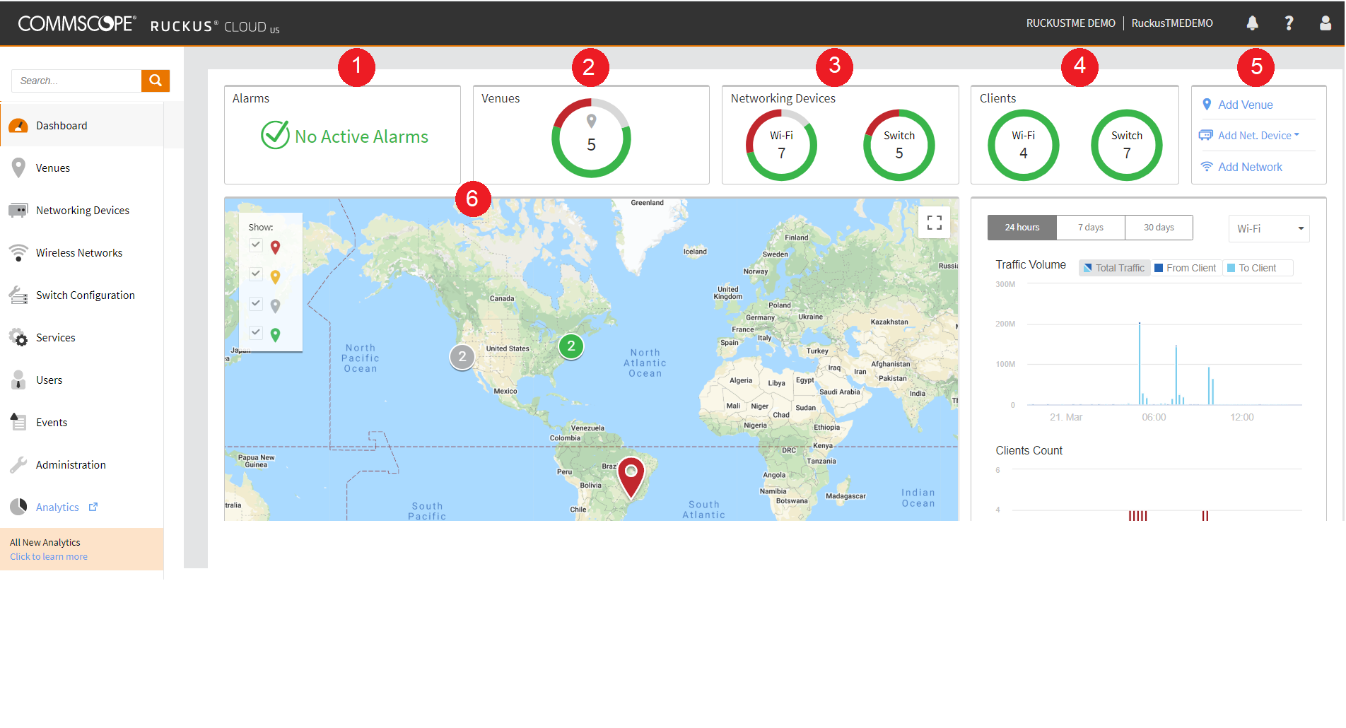Image resolution: width=1346 pixels, height=728 pixels.
Task: Open notifications bell icon
Action: tap(1252, 23)
